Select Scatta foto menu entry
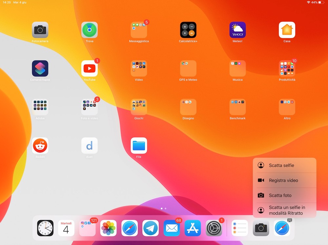The width and height of the screenshot is (328, 245). click(x=284, y=195)
